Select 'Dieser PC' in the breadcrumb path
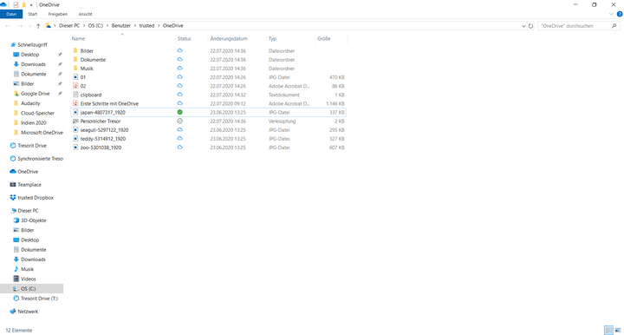Screen dimensions: 624x335 (x=69, y=25)
